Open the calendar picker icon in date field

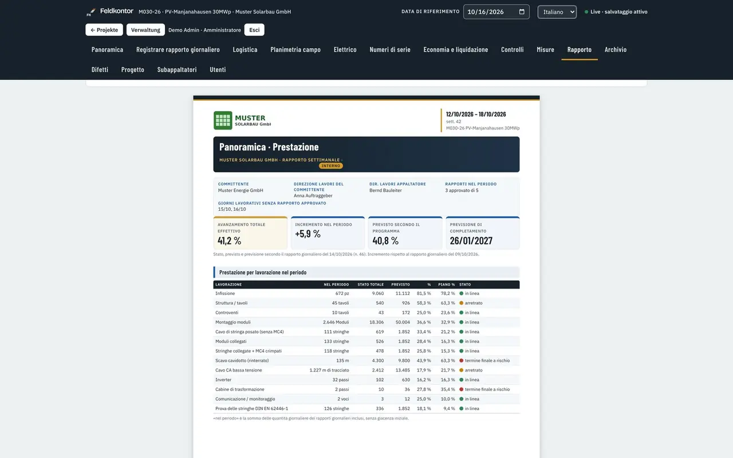point(522,11)
